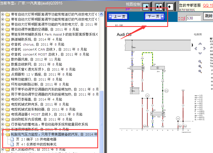Expand 收音机 chorus tree node

[3, 44]
